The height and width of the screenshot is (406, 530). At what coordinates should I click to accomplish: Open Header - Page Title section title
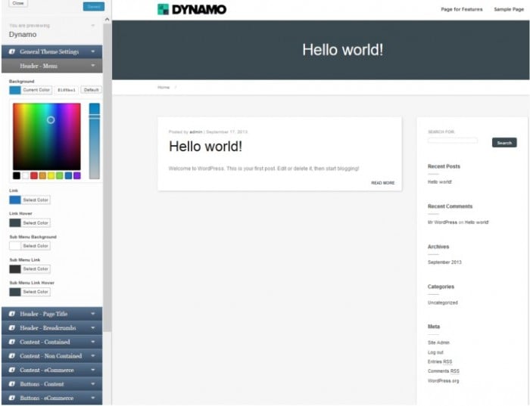coord(44,314)
